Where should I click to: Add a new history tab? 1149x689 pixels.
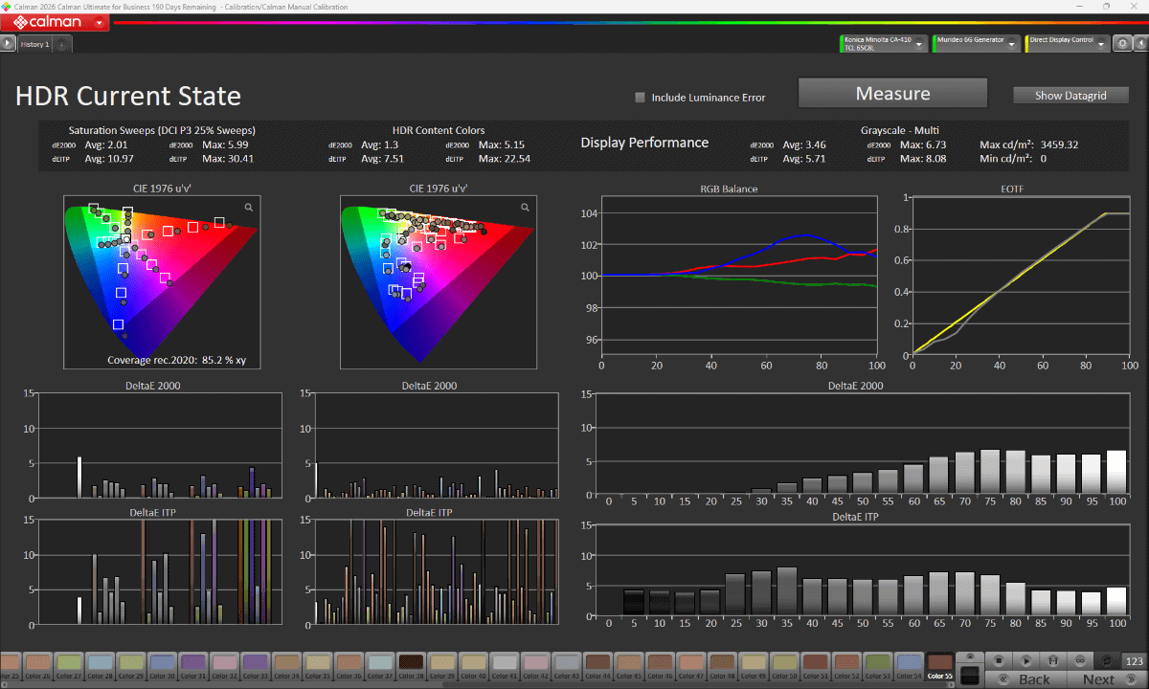tap(61, 44)
